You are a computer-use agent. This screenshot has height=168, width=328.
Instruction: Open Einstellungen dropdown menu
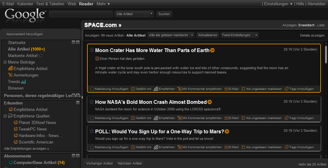pos(278,4)
